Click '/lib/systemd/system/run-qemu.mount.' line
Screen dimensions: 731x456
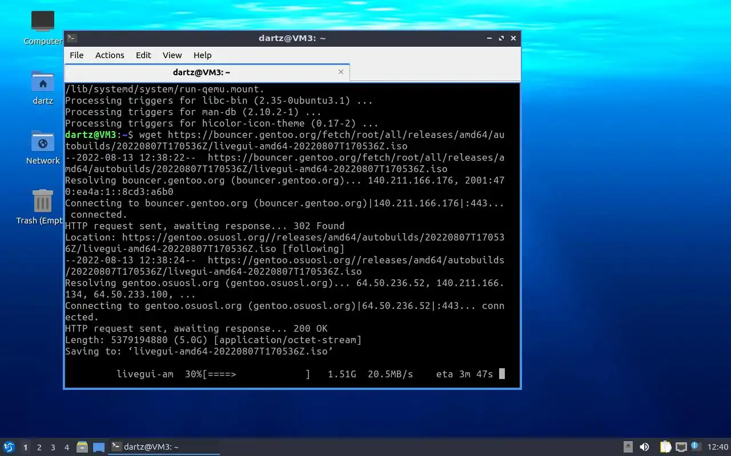165,89
